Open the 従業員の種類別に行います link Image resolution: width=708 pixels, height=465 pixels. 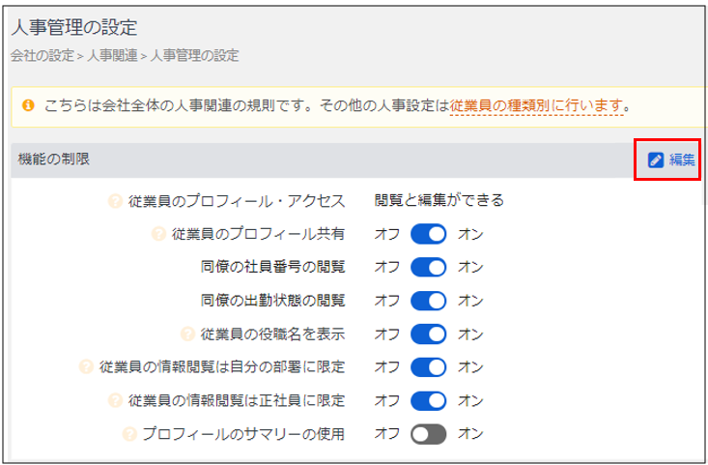536,104
